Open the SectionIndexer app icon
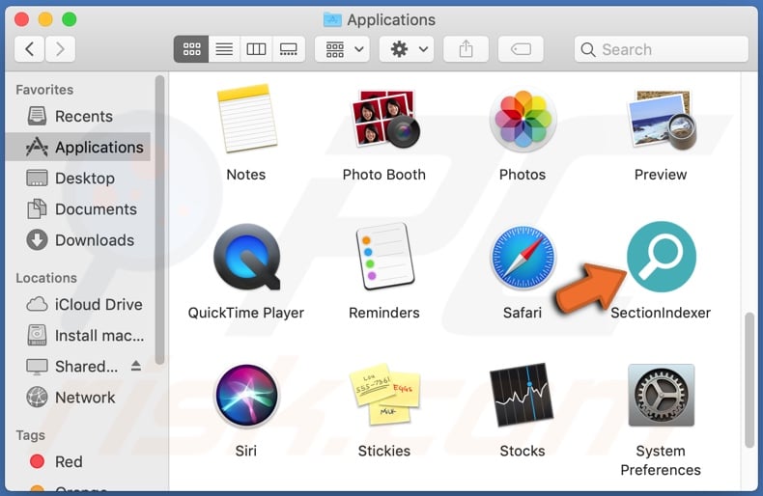Image resolution: width=763 pixels, height=496 pixels. coord(661,257)
